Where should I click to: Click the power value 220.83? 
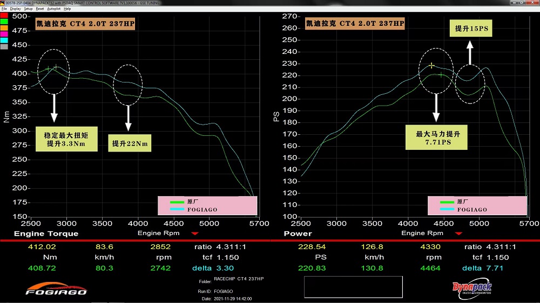tap(312, 268)
